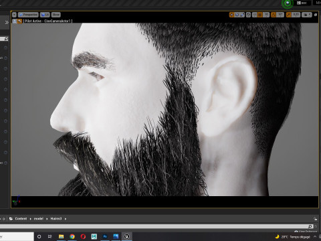Open the rotation snap angle value dropdown
The width and height of the screenshot is (321, 241).
(x=280, y=15)
